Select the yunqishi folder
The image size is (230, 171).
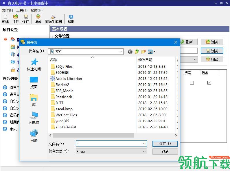tap(60, 121)
